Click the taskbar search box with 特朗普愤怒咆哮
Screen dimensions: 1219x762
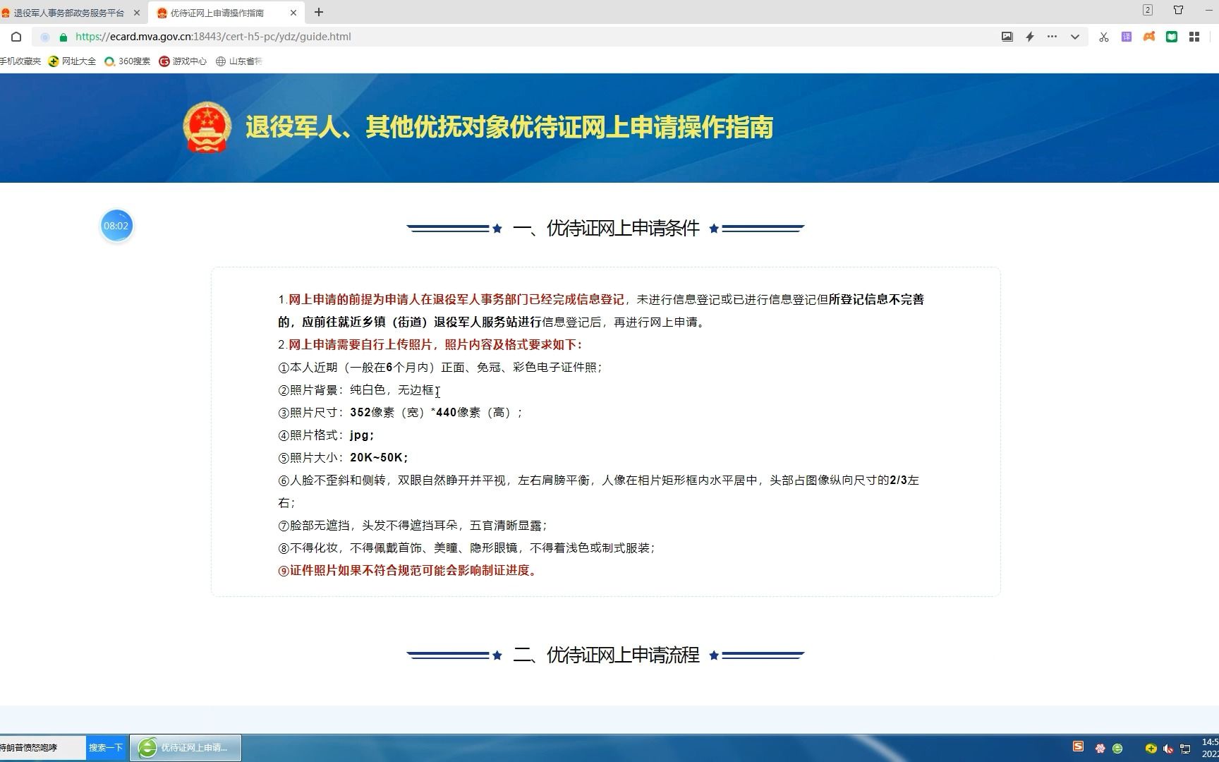(x=42, y=747)
